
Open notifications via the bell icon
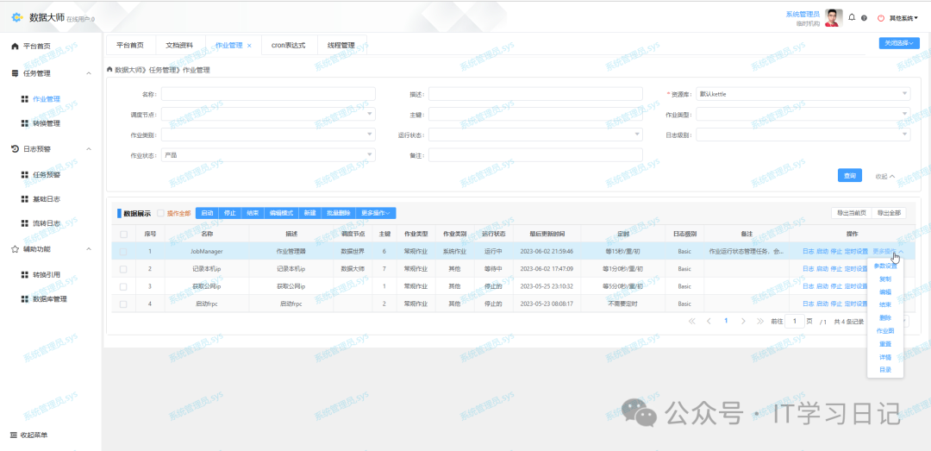852,17
